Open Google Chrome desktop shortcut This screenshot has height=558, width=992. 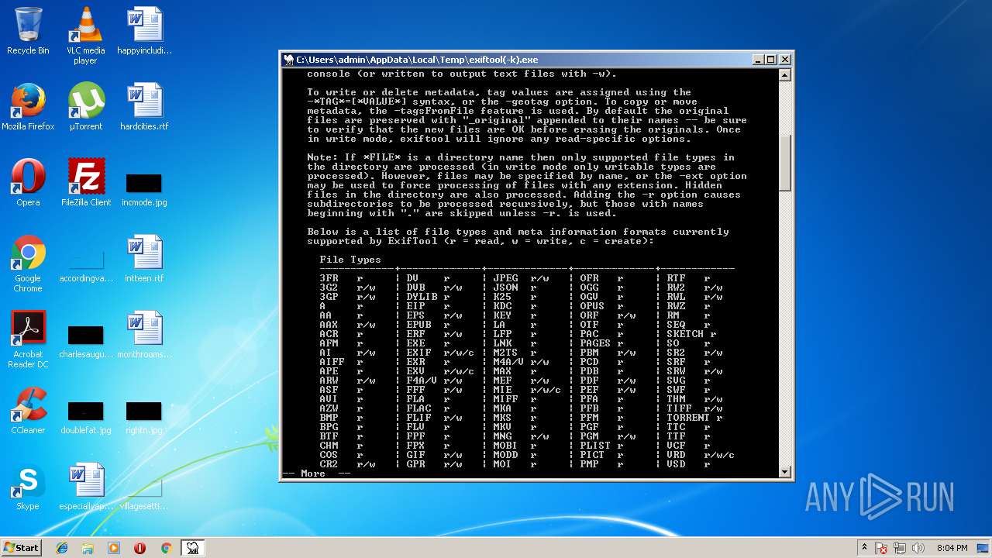tap(28, 264)
